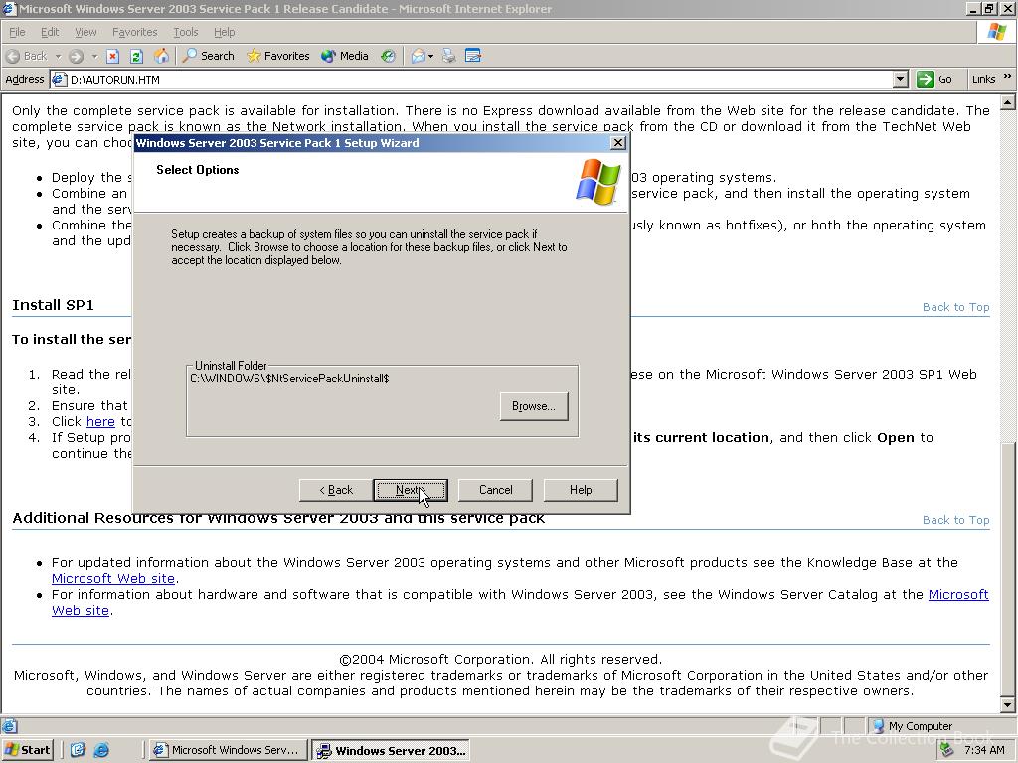Click the uninstall path C:\WINDOWS\$NtServicePackUninstall$
Screen dimensions: 1018x763
pyautogui.click(x=289, y=379)
